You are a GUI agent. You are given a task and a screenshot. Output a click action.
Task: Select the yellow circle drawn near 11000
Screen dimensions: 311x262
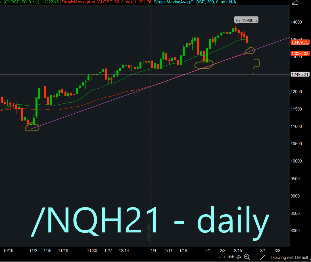click(x=32, y=128)
